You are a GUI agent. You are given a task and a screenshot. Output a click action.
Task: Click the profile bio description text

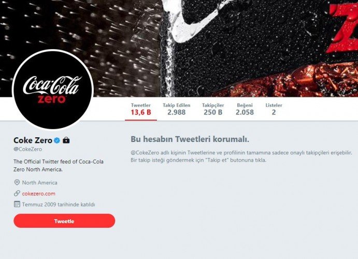59,165
